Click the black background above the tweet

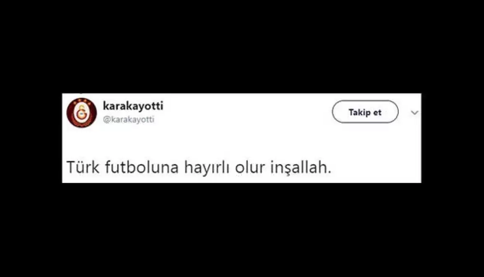pyautogui.click(x=242, y=46)
